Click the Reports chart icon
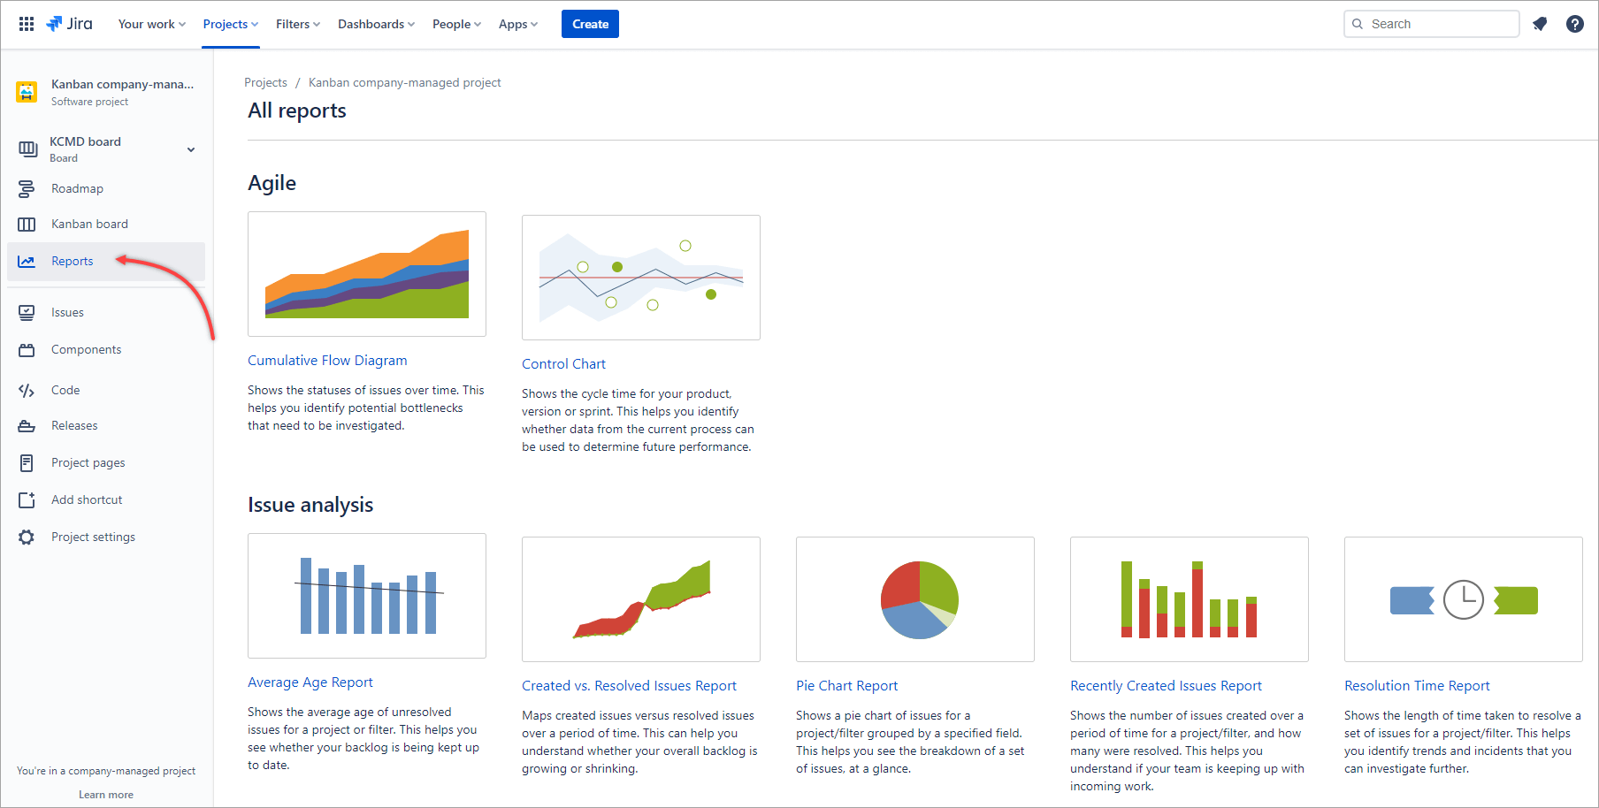The width and height of the screenshot is (1599, 808). (x=27, y=260)
